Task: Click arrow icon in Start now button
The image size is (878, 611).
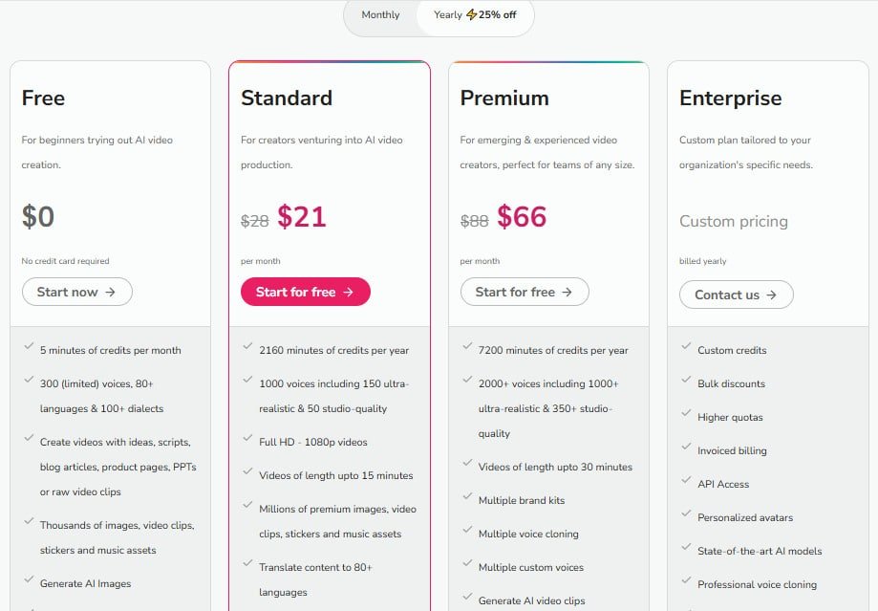Action: pos(110,292)
